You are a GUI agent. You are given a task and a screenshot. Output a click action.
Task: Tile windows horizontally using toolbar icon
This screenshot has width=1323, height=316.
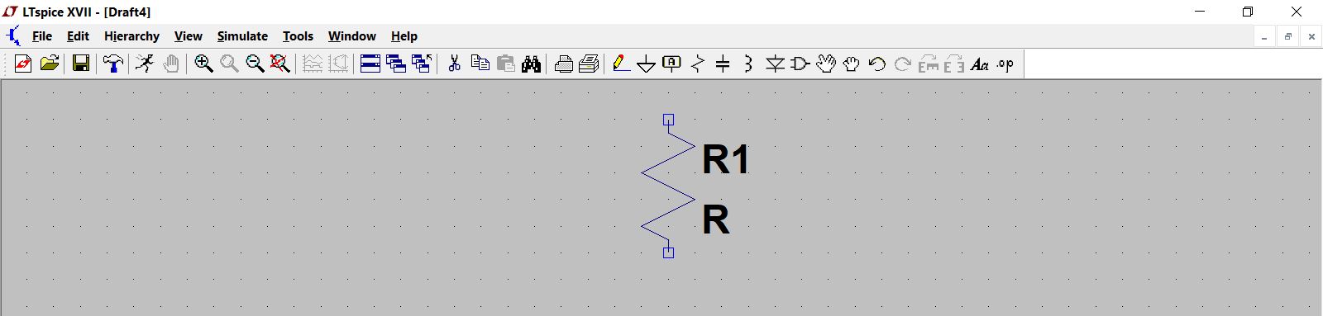[x=370, y=64]
